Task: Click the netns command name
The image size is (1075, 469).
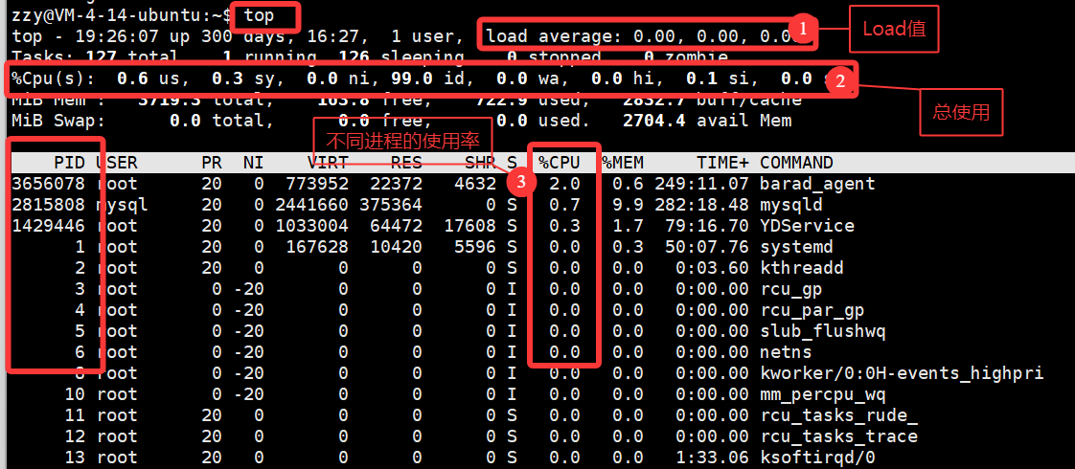Action: click(x=786, y=352)
